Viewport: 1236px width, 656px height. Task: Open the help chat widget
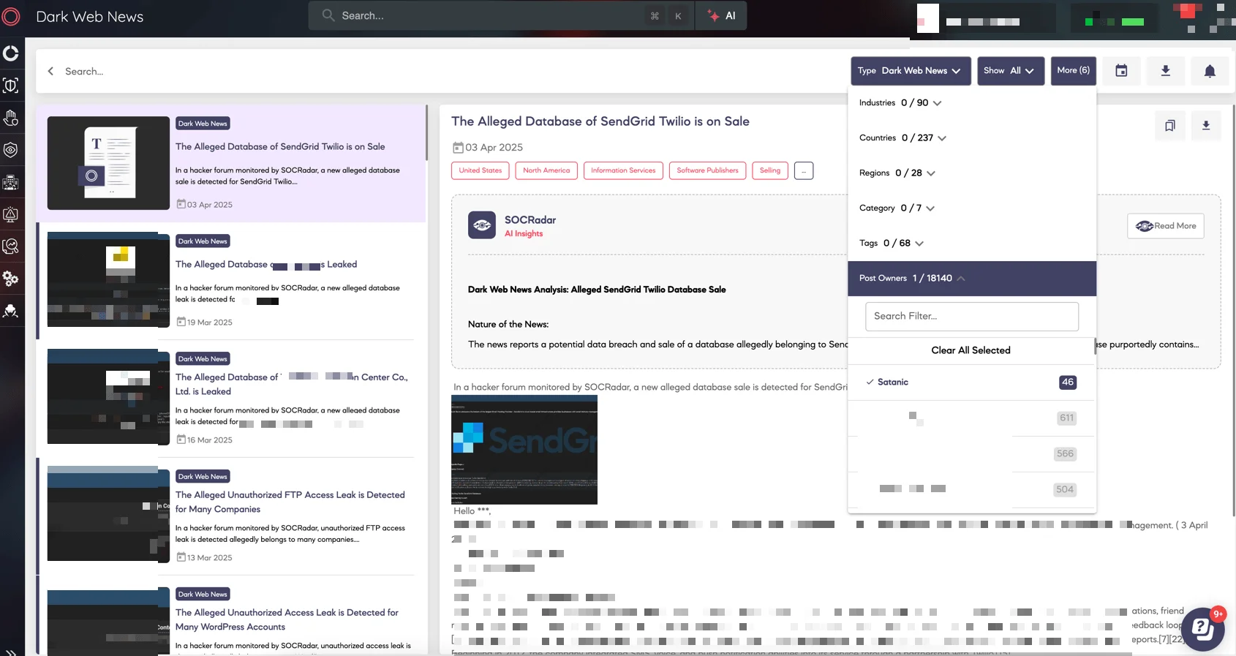[x=1203, y=629]
